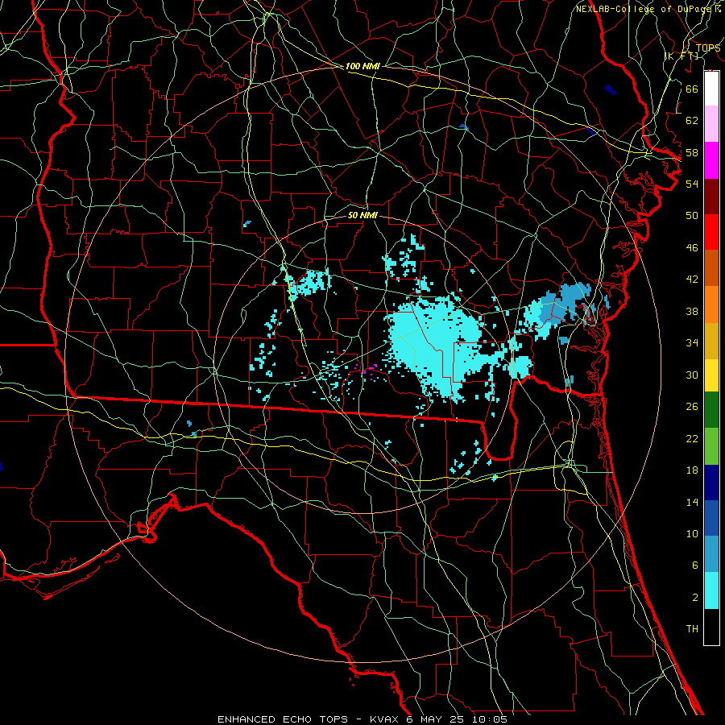Choose the yellow legend swatch

point(711,375)
